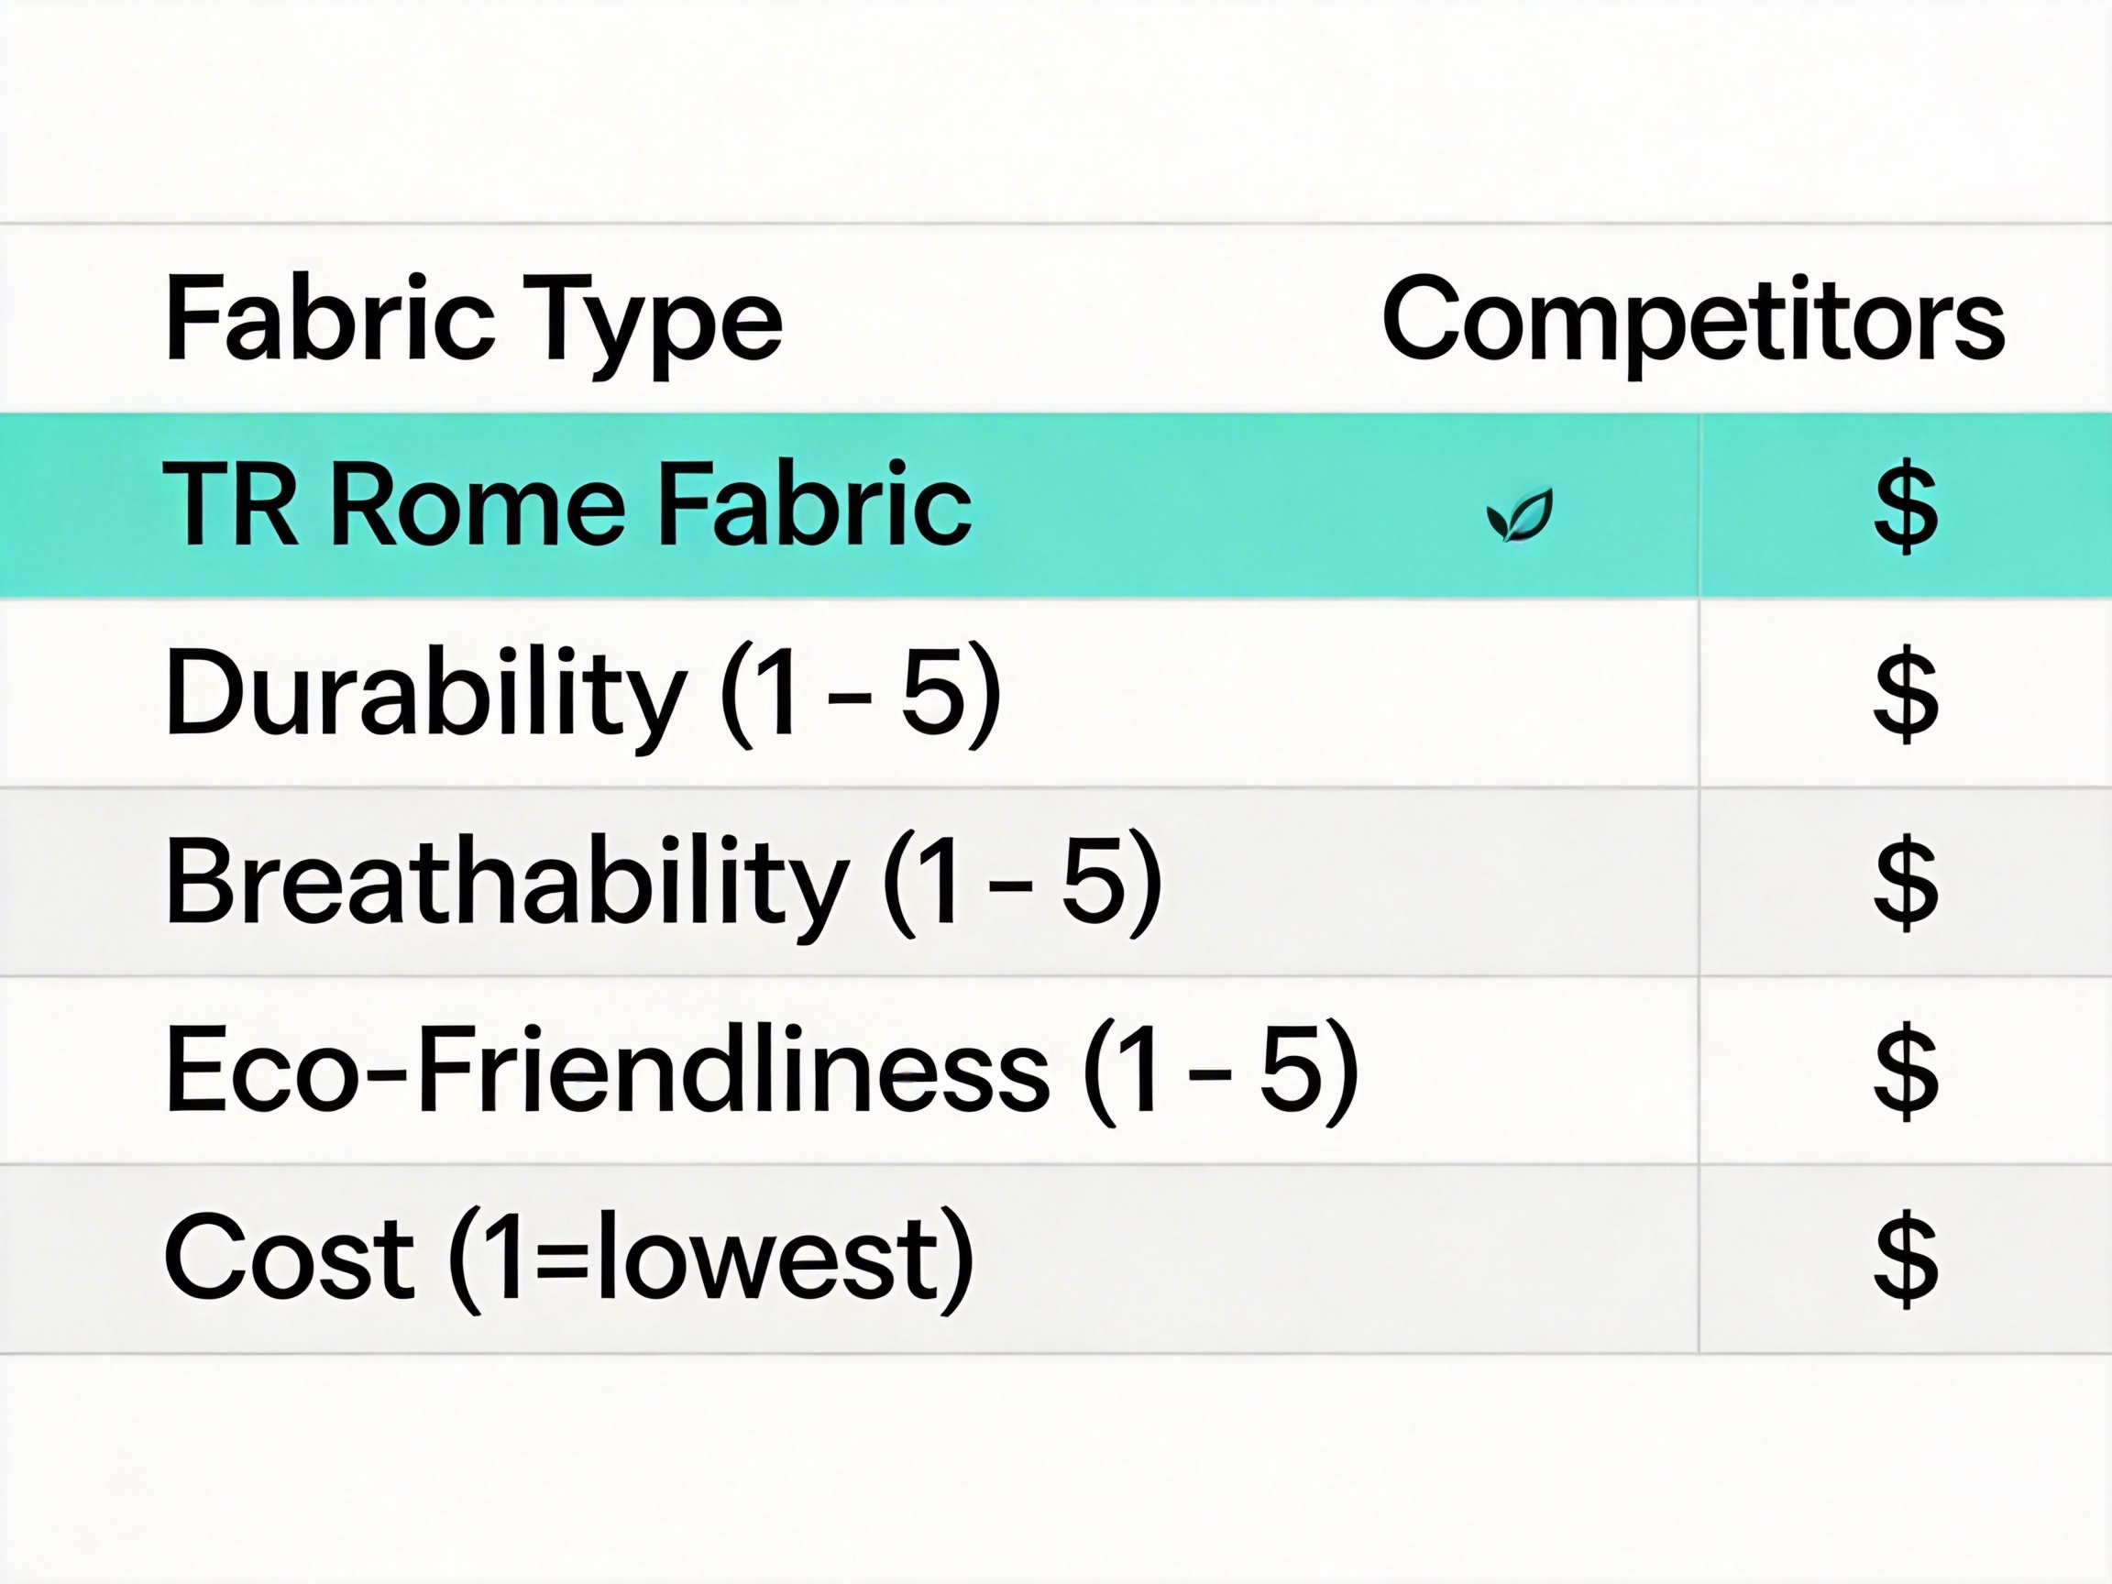Viewport: 2112px width, 1584px height.
Task: Click the dollar sign in Breathability row
Action: (x=1906, y=881)
